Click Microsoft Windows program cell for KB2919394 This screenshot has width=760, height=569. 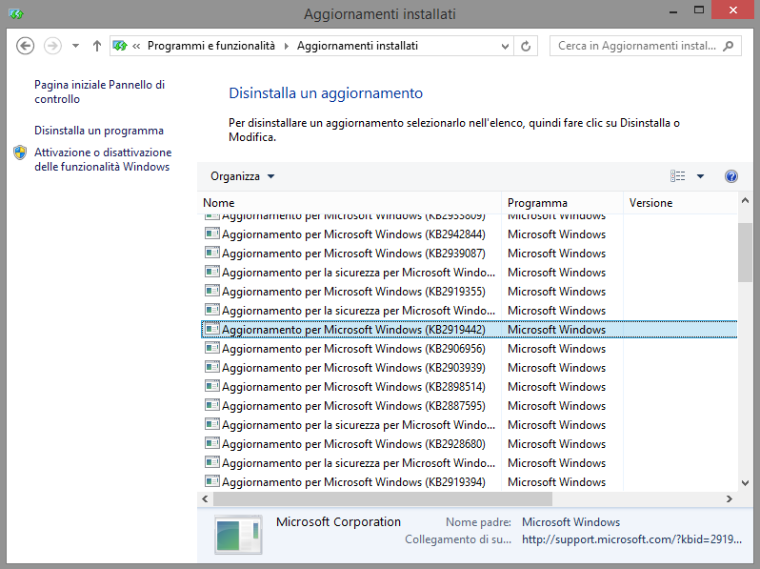coord(556,482)
